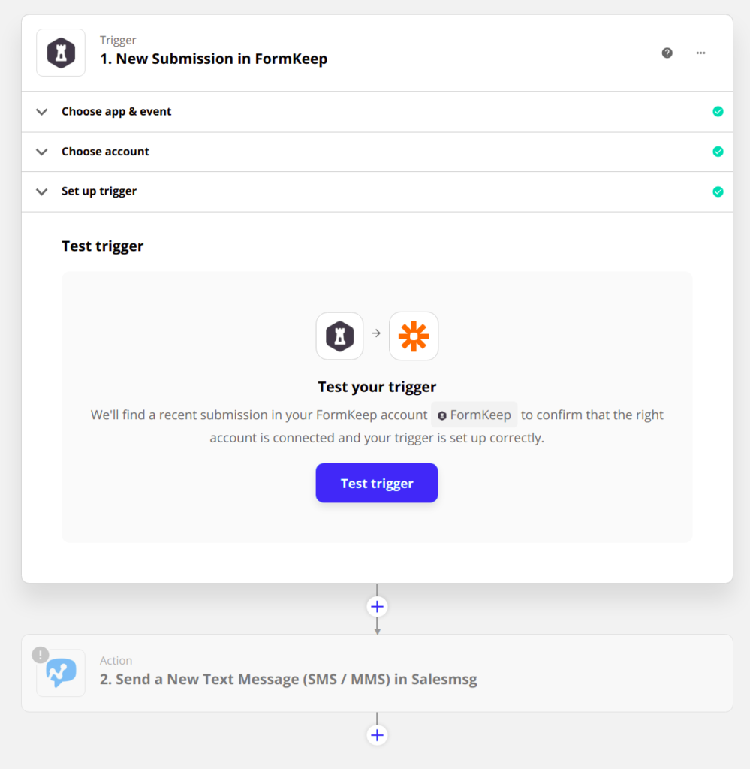Click the FormKeep rook icon in test panel

click(x=339, y=336)
